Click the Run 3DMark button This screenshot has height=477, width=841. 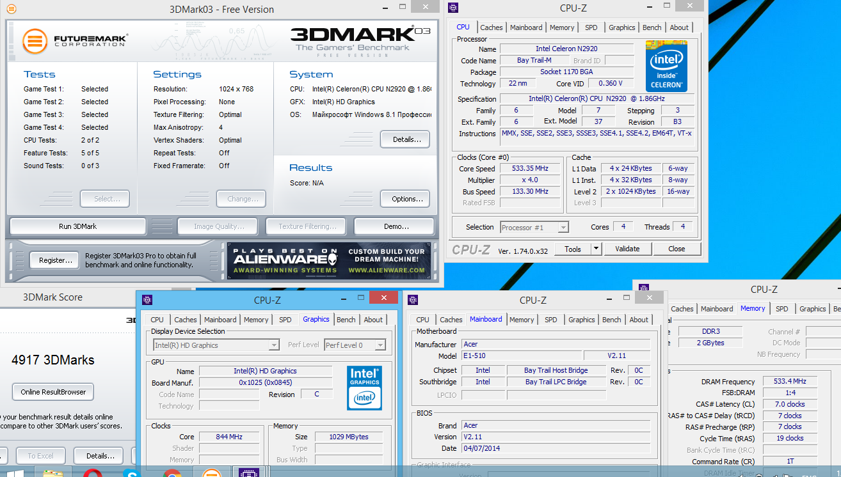pyautogui.click(x=78, y=226)
